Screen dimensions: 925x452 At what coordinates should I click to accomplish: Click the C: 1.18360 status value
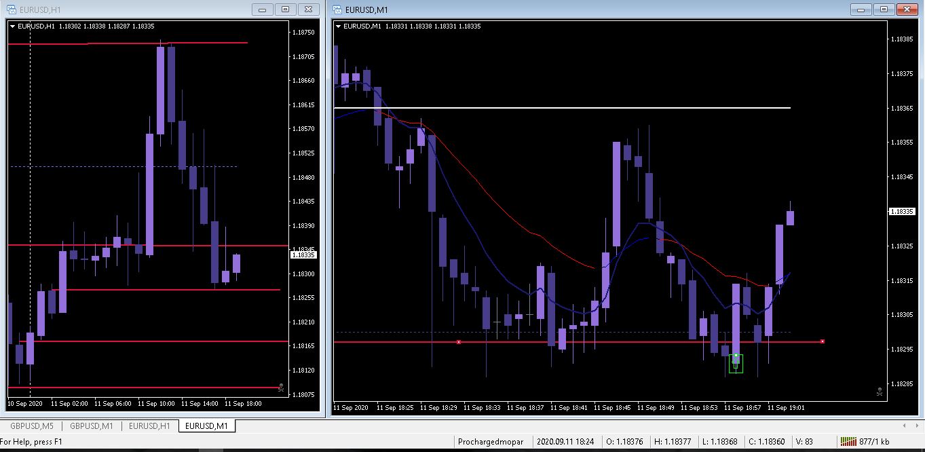pyautogui.click(x=766, y=442)
